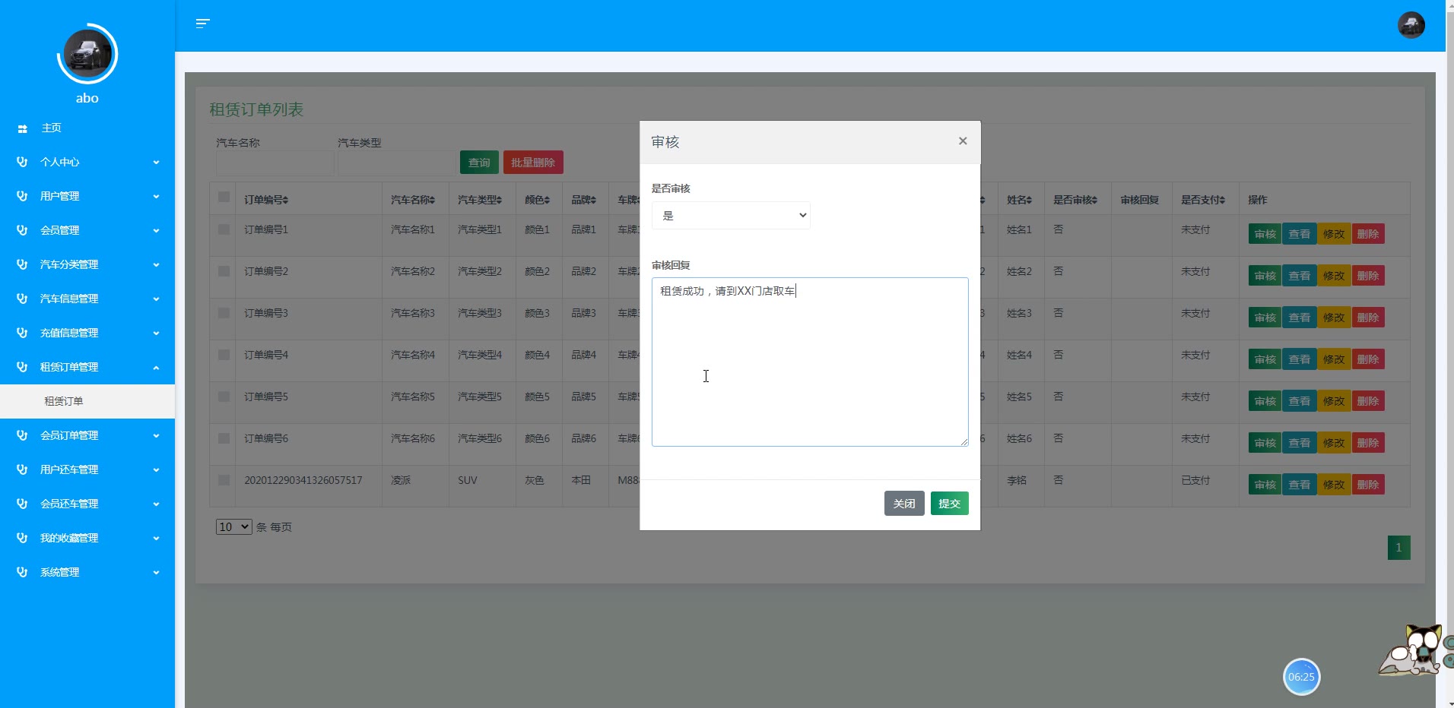Click the icon beside 用户管理
Screen dimensions: 1454x708
22,196
